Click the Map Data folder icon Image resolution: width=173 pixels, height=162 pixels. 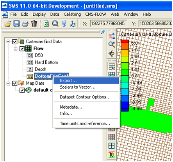(x=21, y=83)
